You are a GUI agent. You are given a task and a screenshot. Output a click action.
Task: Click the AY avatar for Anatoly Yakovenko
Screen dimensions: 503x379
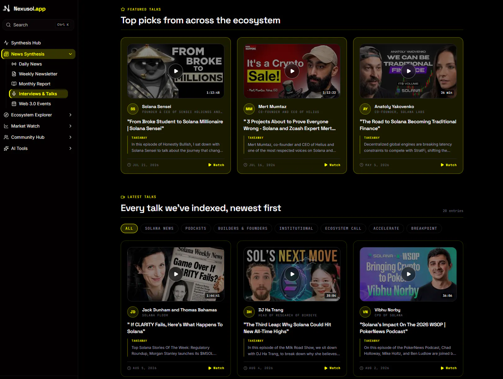coord(365,109)
